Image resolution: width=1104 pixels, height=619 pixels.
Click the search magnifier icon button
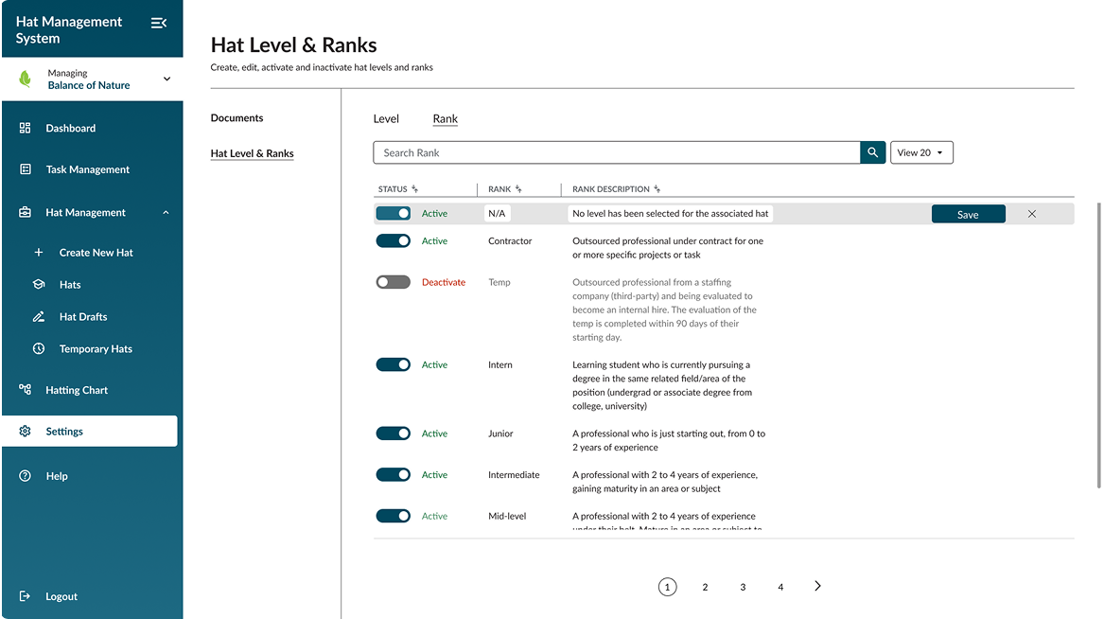[x=872, y=152]
